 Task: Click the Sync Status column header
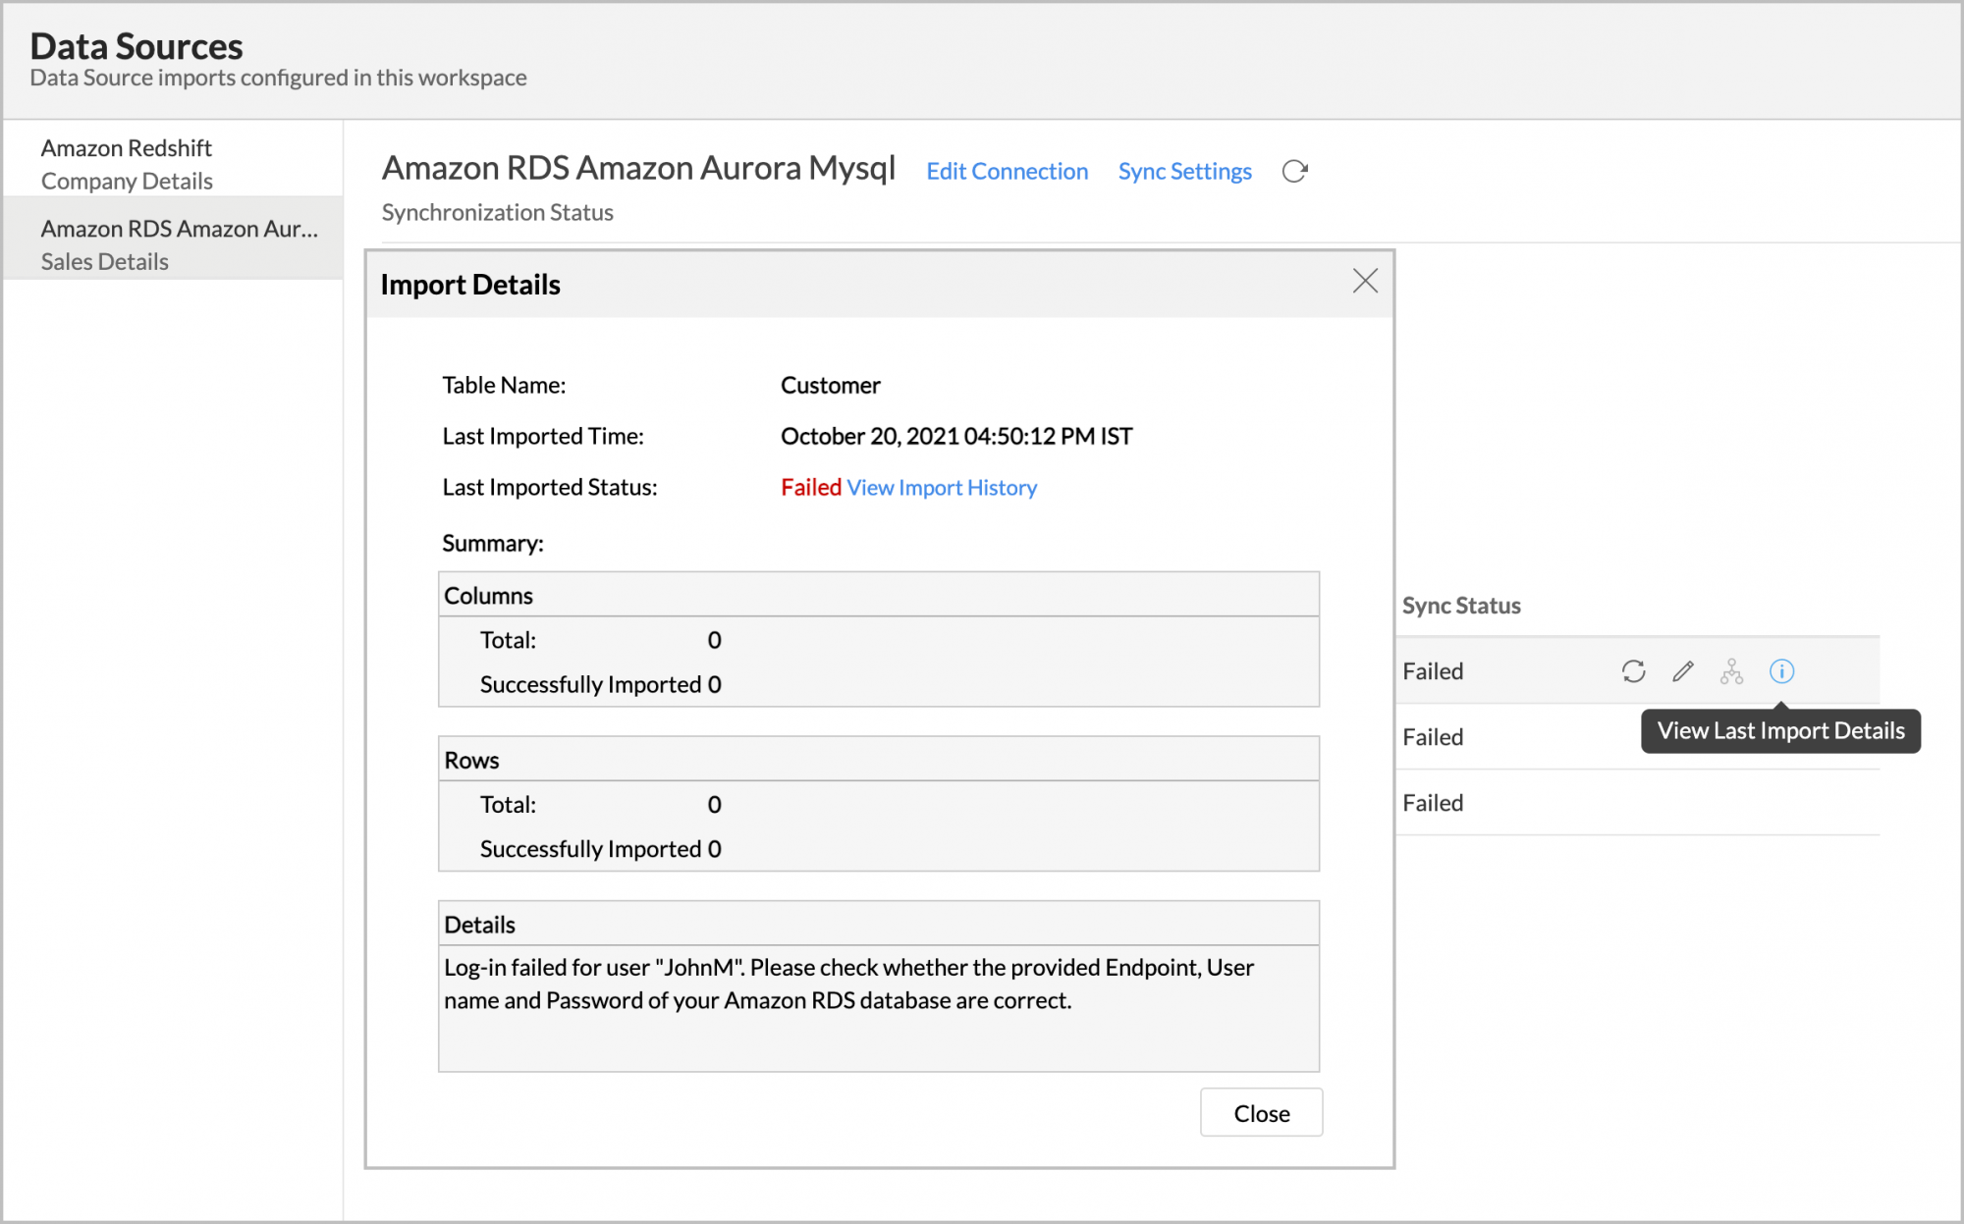pos(1461,606)
